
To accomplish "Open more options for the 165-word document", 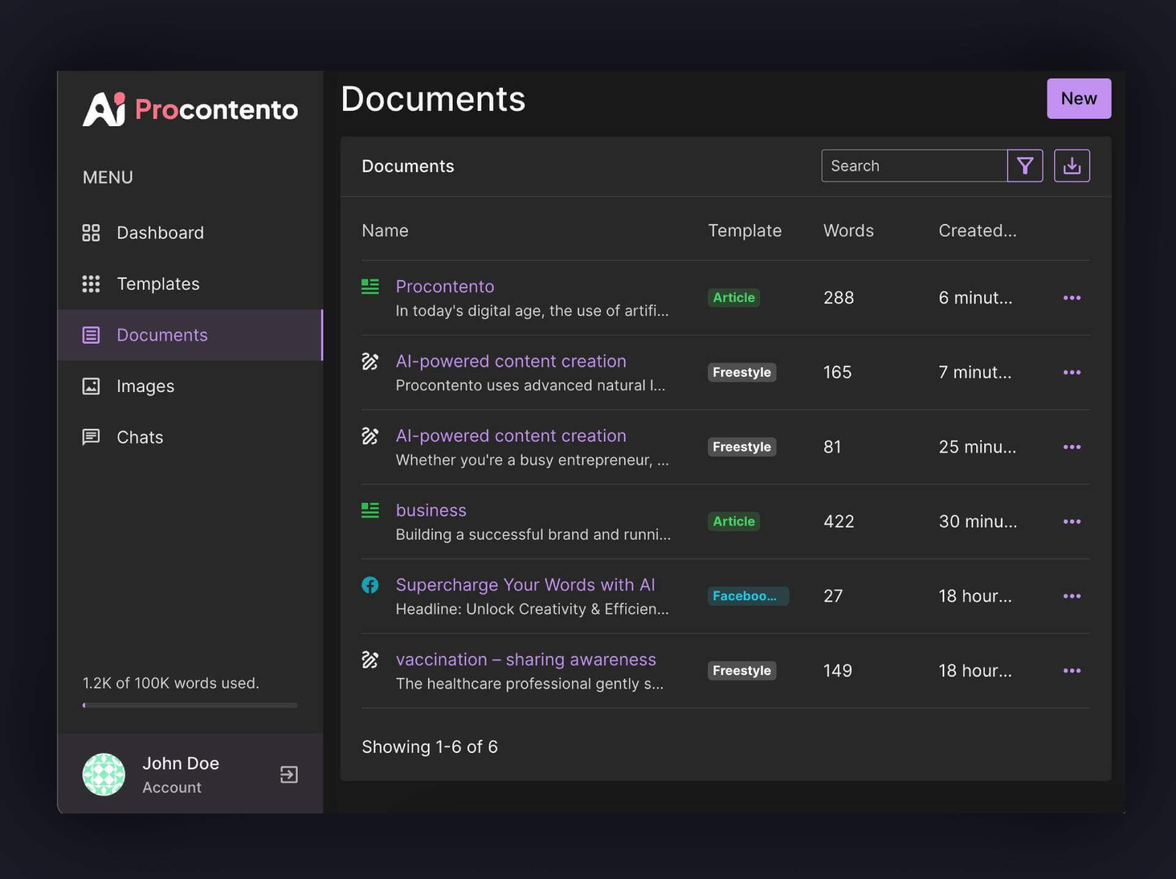I will [x=1071, y=372].
